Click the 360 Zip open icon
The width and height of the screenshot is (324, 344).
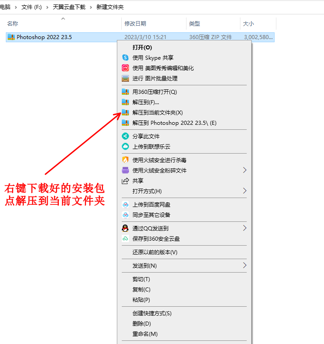pos(125,92)
